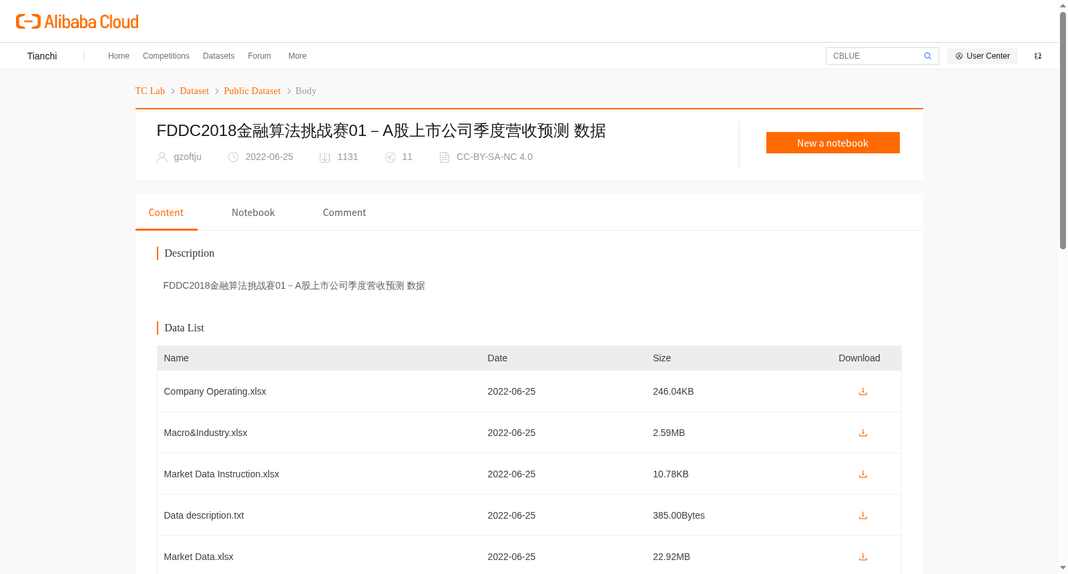
Task: Open the Datasets menu item
Action: pyautogui.click(x=218, y=56)
